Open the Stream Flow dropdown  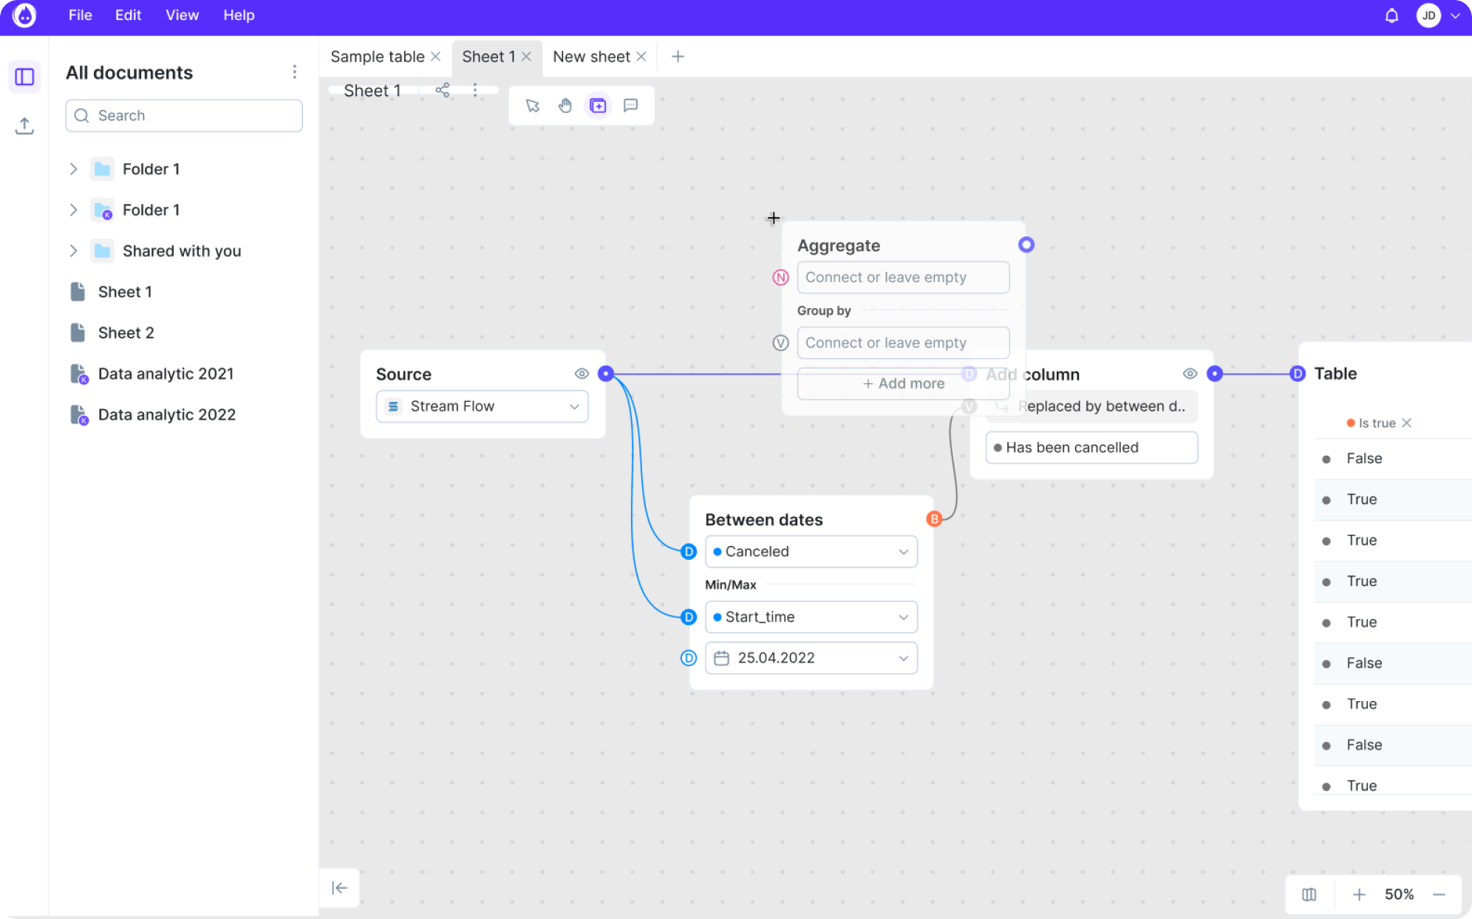click(x=483, y=406)
